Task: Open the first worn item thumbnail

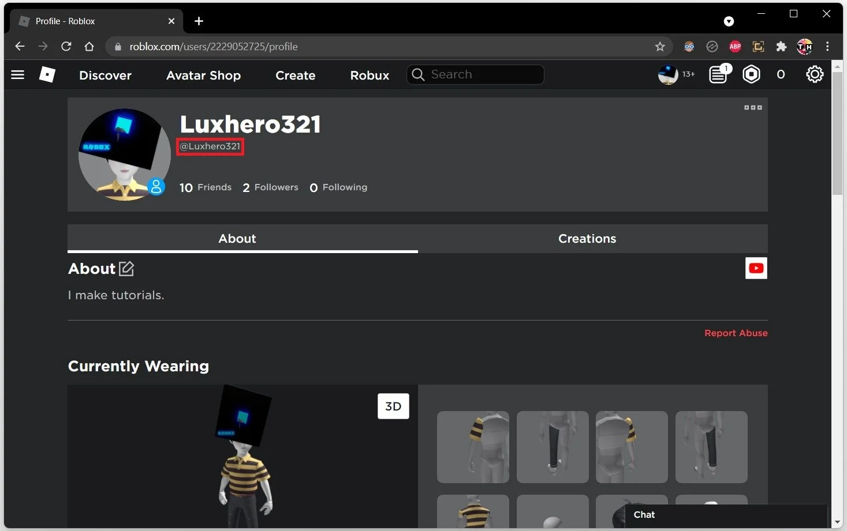Action: (473, 447)
